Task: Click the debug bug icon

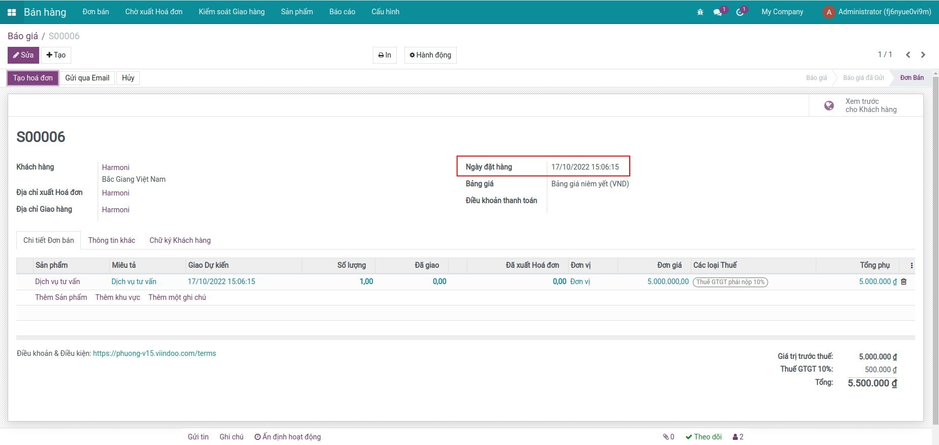Action: coord(700,12)
